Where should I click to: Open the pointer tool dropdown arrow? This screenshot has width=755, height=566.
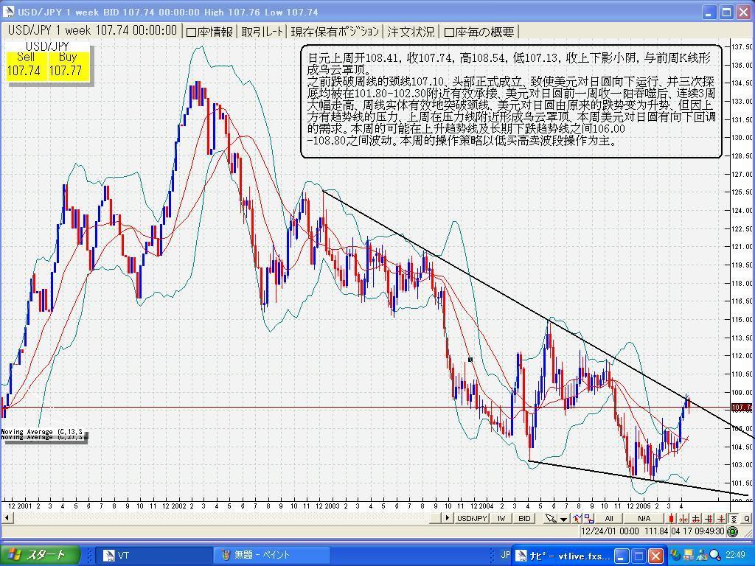563,518
